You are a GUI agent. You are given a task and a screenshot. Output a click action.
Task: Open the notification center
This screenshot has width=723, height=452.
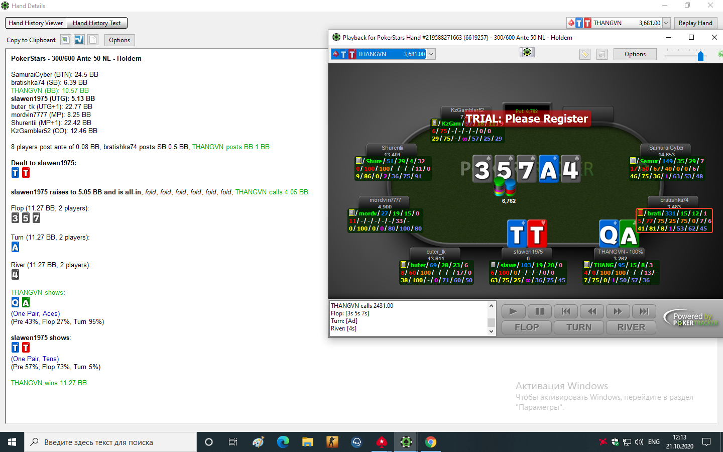tap(706, 442)
